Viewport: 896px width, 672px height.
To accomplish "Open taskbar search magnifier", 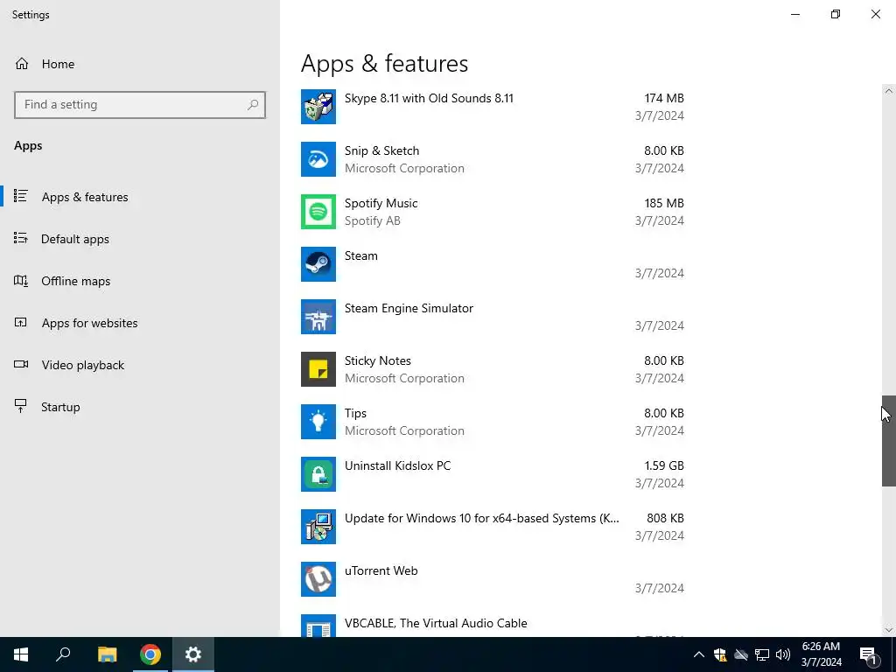I will click(63, 654).
